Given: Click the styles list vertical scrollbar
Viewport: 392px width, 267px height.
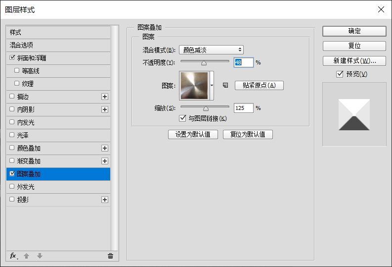Looking at the screenshot, I should click(x=115, y=138).
